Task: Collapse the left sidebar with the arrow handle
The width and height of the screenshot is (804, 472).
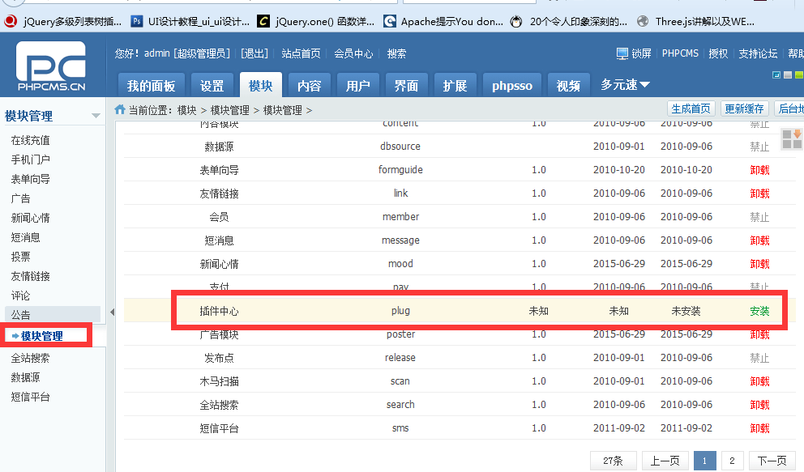Action: click(x=113, y=312)
